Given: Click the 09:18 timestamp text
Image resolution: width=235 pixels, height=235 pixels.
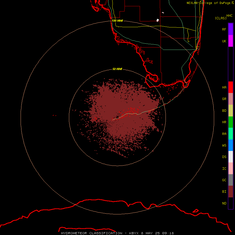Looking at the screenshot, I should point(168,233).
